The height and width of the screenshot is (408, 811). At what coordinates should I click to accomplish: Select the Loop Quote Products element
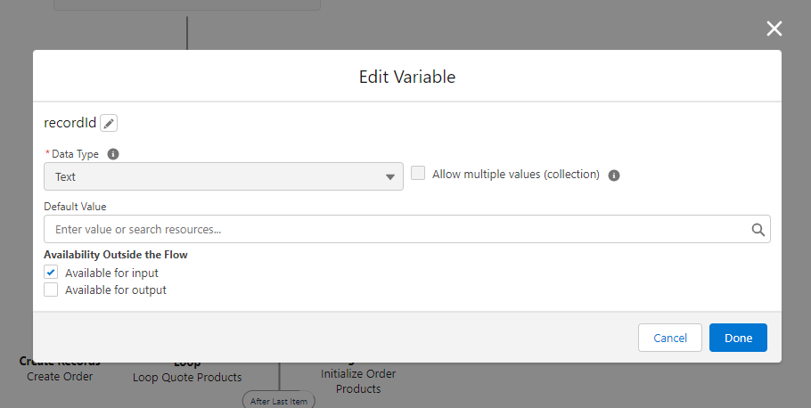187,377
